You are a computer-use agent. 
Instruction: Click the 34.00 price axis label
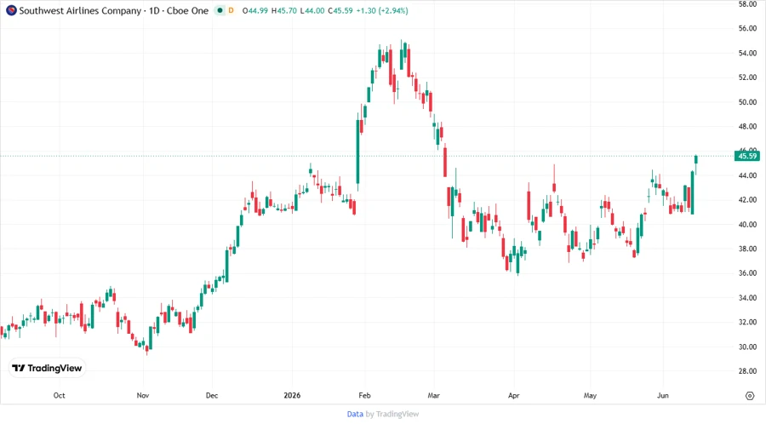tap(747, 298)
